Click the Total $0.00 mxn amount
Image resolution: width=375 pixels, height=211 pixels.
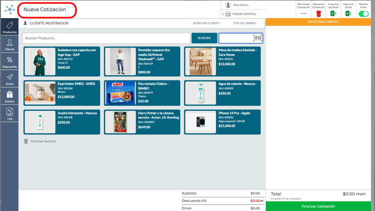(354, 194)
